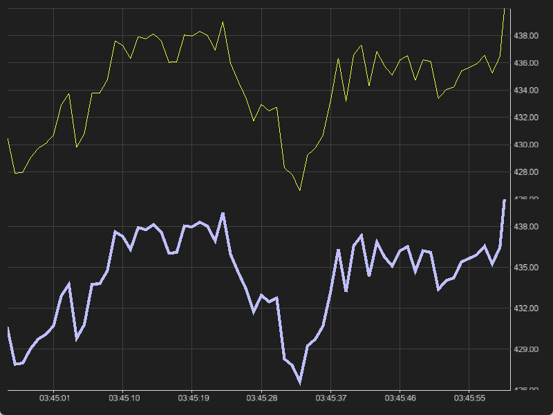Click the lowest trough of the yellow line
This screenshot has width=553, height=415.
tap(300, 190)
